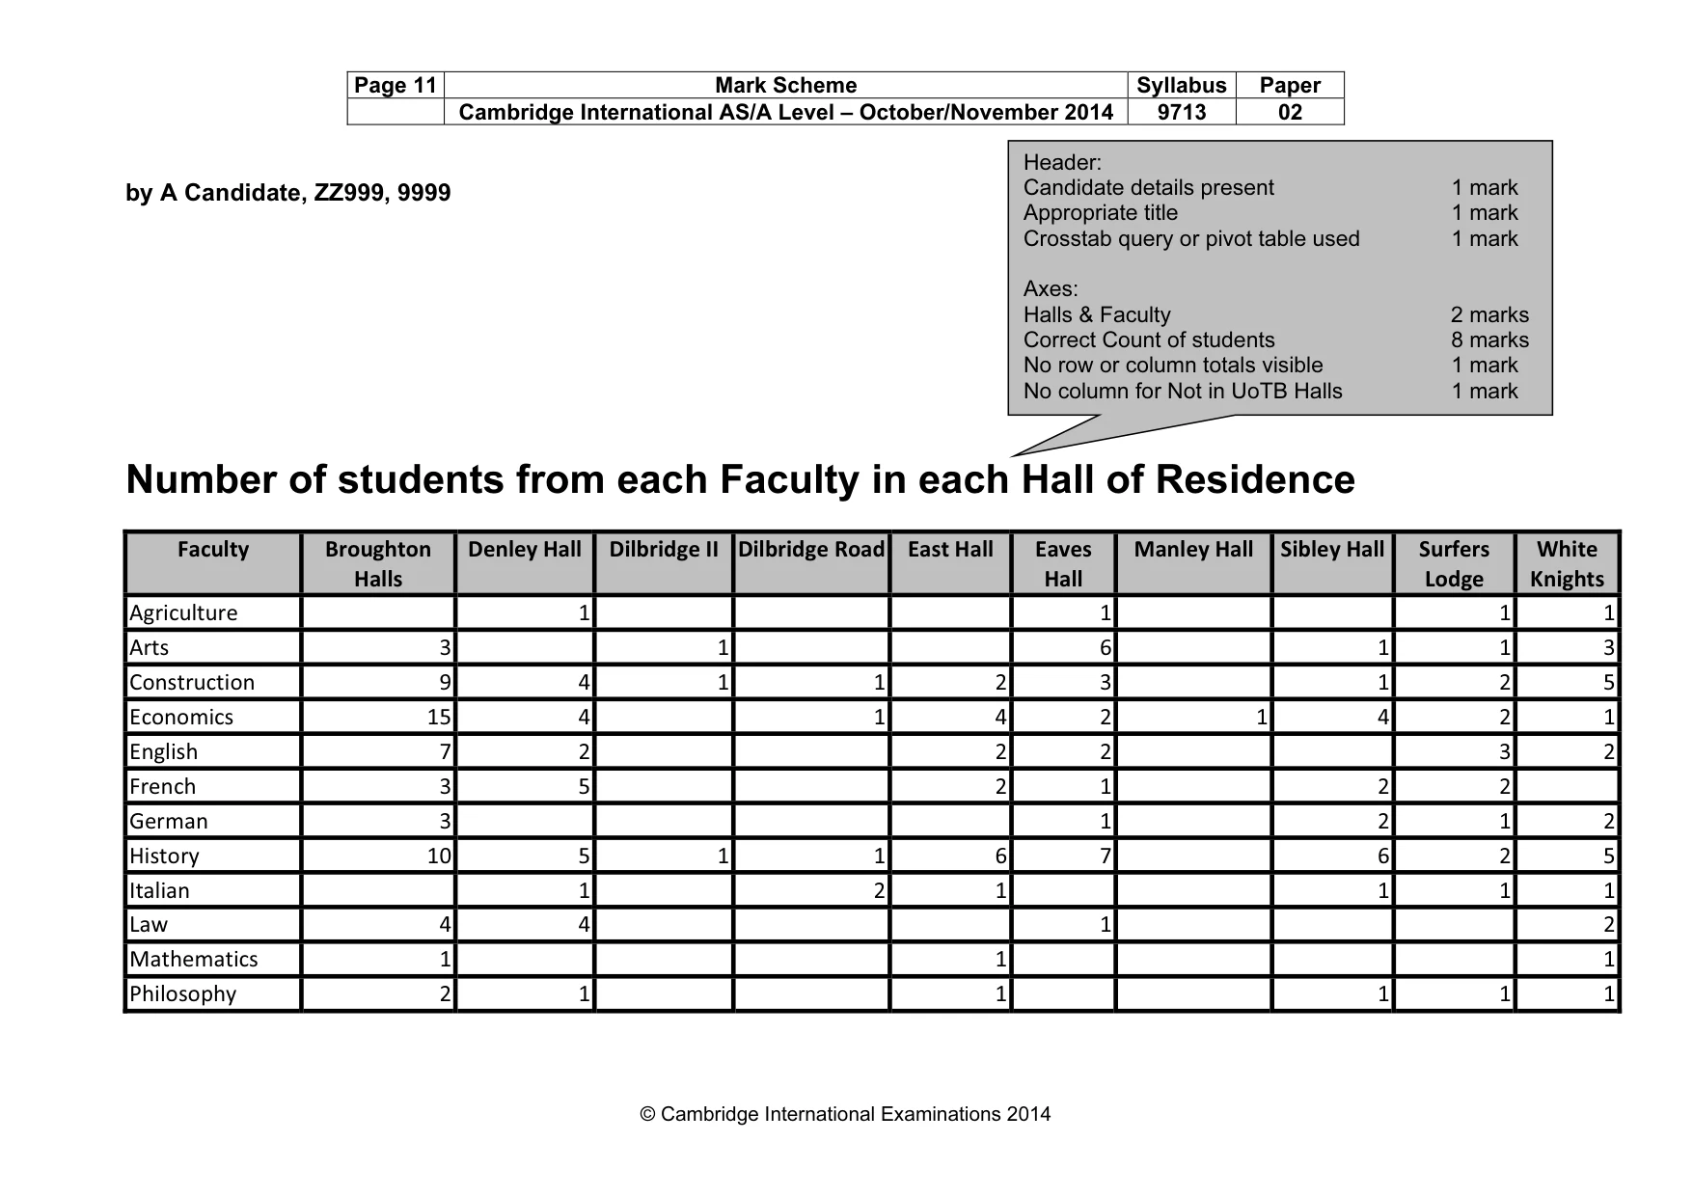Click Economics Broughton Halls value '15'
1693x1196 pixels.
click(440, 718)
